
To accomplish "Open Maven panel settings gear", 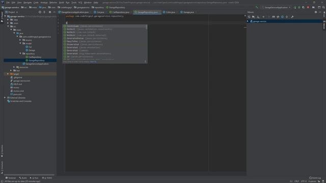I will pyautogui.click(x=316, y=12).
